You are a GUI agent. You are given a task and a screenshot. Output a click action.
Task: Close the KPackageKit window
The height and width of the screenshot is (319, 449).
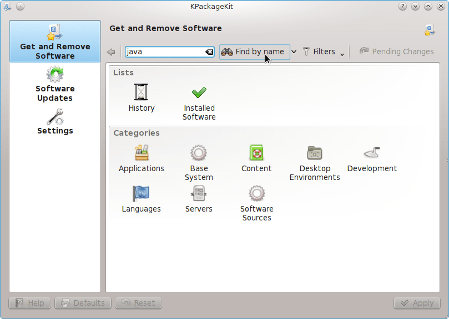[x=441, y=6]
